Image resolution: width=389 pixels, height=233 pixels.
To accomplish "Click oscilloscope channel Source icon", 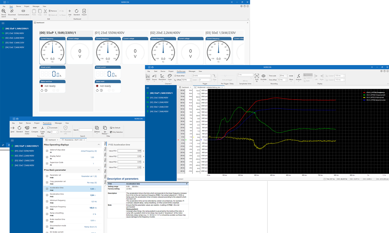I will (154, 76).
